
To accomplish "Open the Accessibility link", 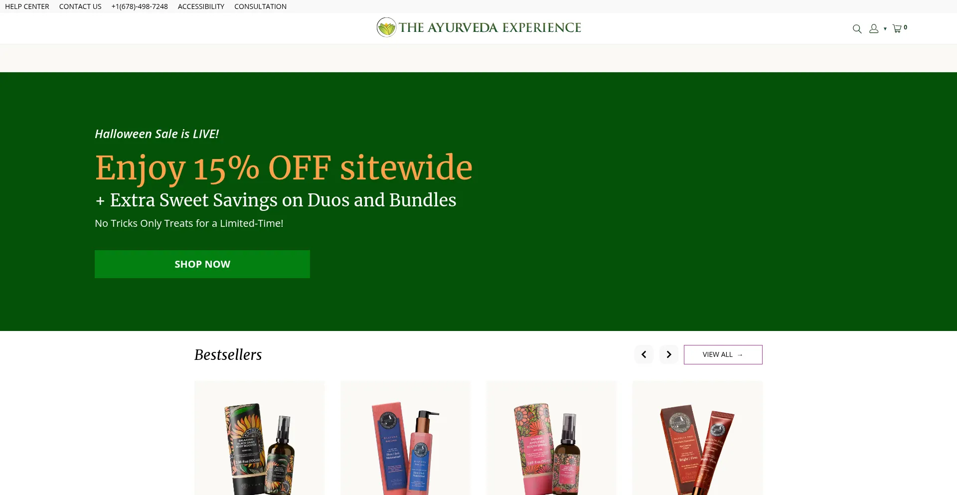I will (x=201, y=6).
